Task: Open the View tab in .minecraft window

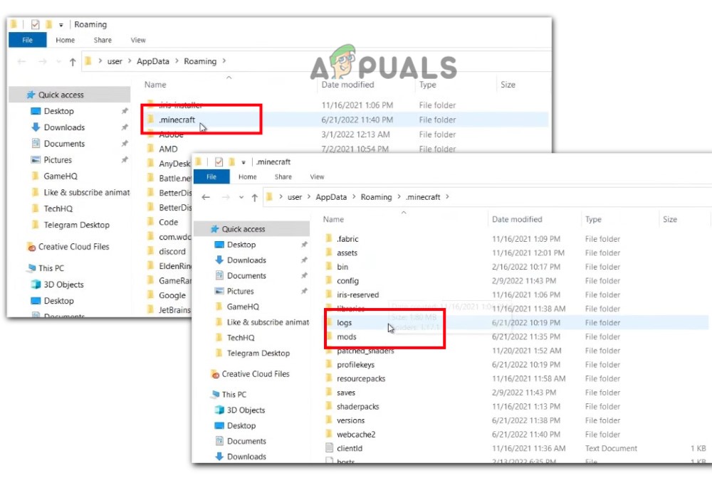Action: (x=317, y=177)
